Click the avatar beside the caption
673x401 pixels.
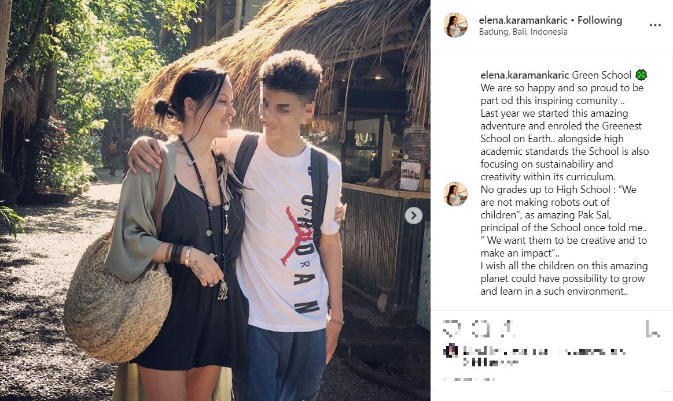tap(455, 194)
